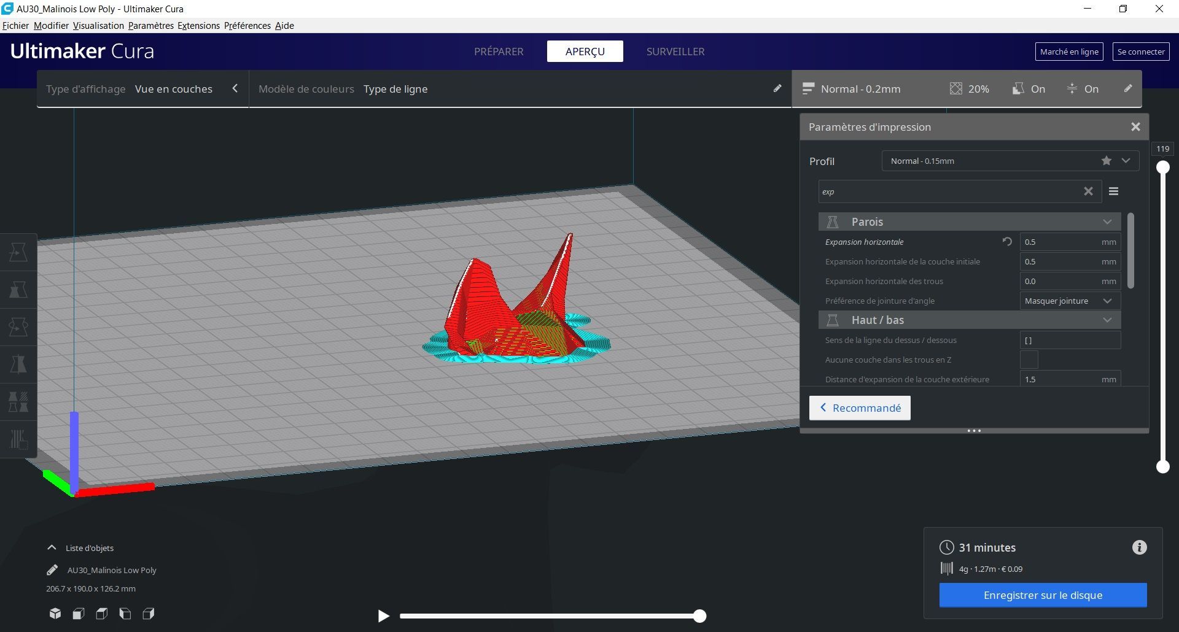Clear the exp search filter

(x=1088, y=191)
